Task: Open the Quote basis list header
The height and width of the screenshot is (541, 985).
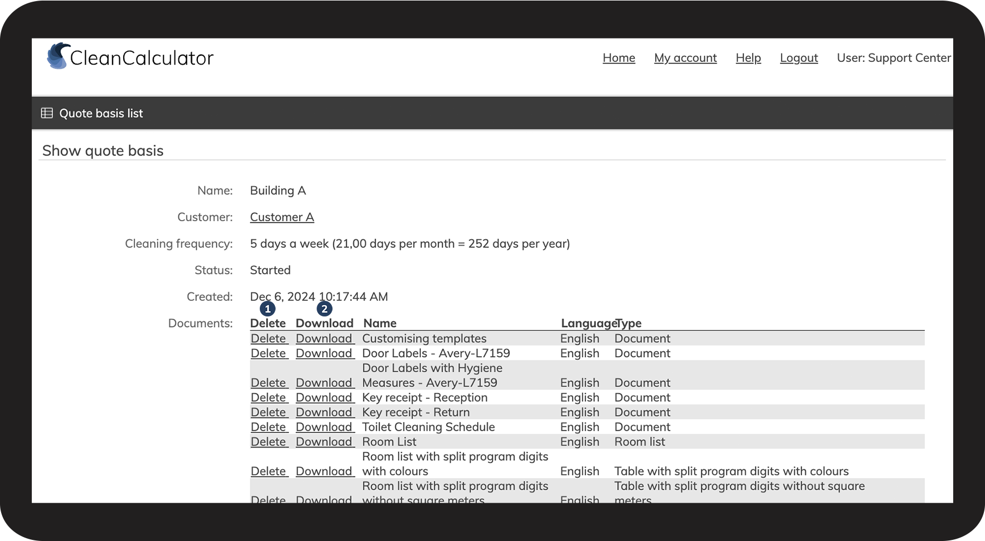Action: point(101,114)
